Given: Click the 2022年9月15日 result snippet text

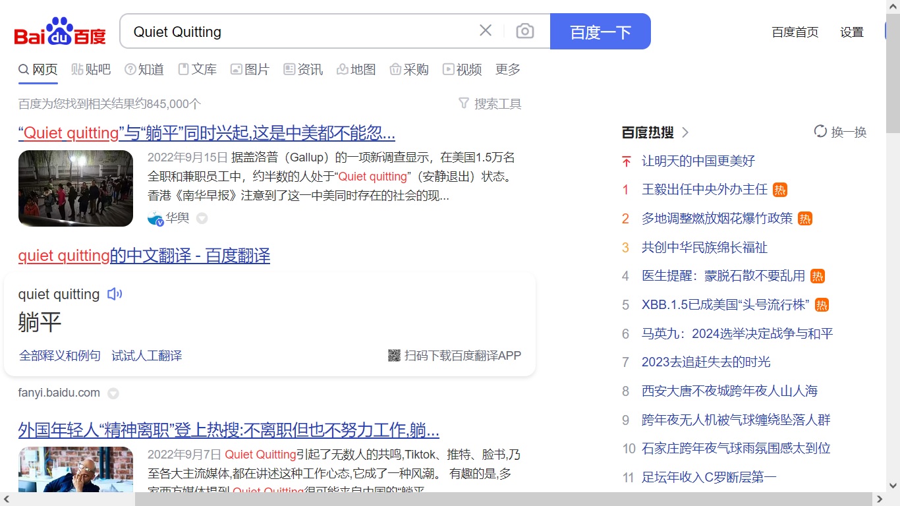Looking at the screenshot, I should click(x=331, y=177).
